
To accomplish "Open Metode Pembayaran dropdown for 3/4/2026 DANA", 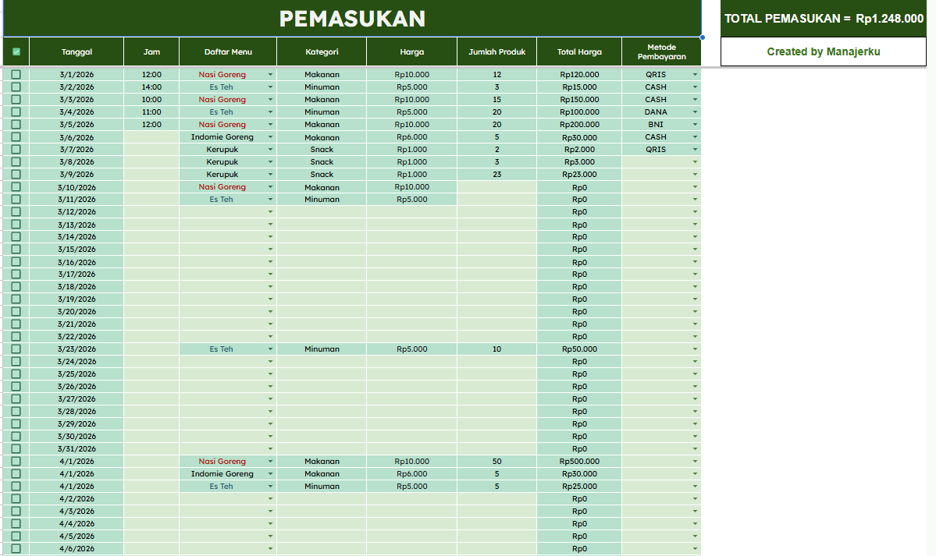I will pos(695,112).
